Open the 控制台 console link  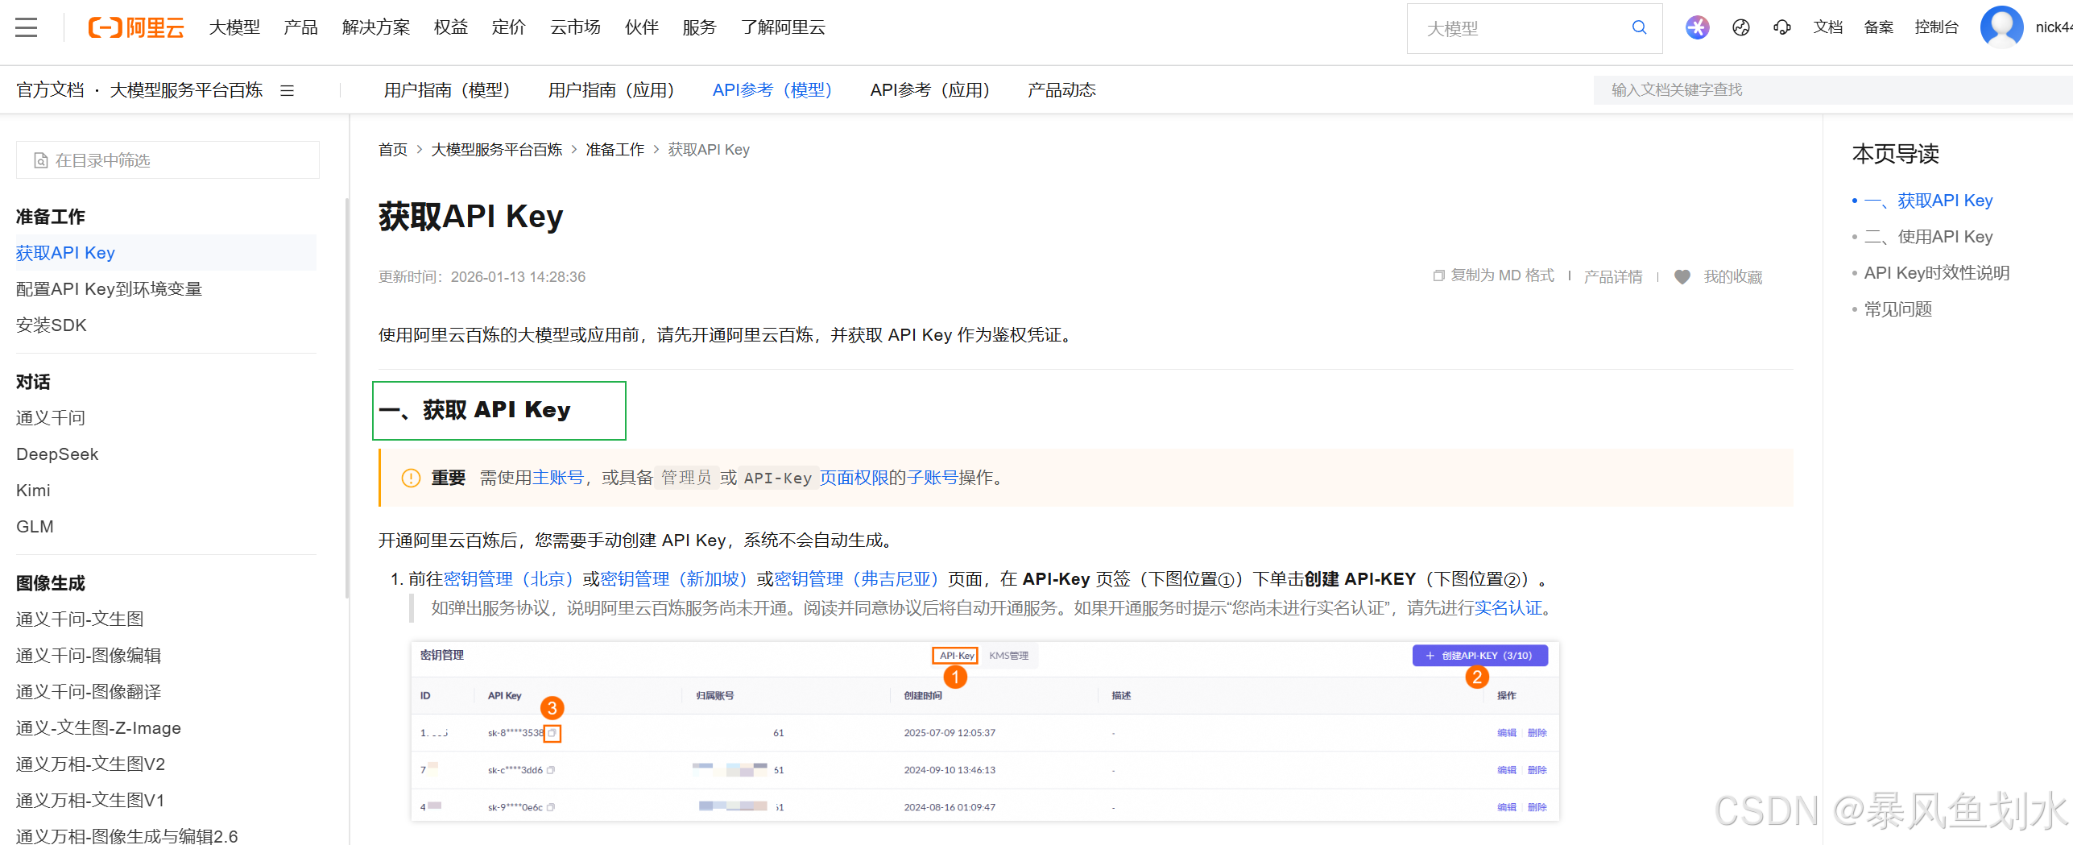pos(1937,27)
